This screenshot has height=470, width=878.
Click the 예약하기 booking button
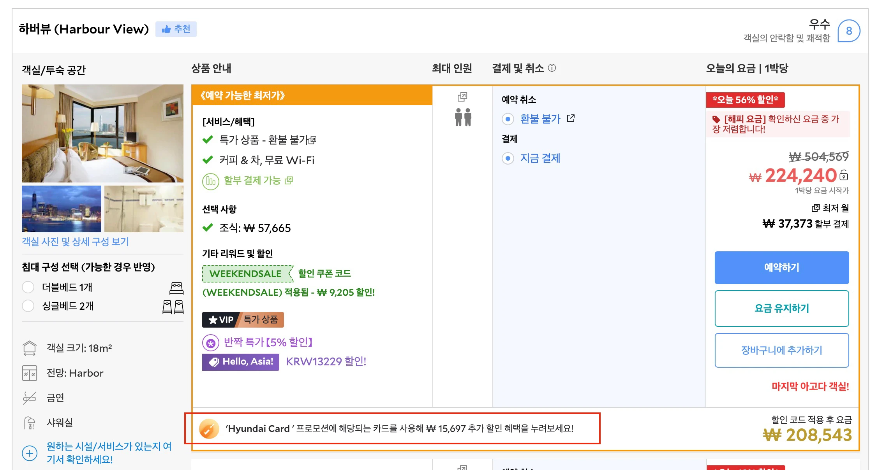tap(781, 267)
